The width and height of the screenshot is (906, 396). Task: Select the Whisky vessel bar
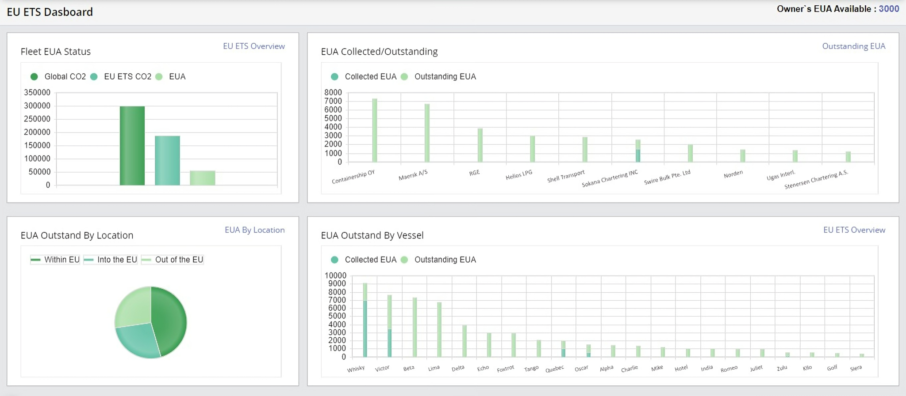point(365,320)
